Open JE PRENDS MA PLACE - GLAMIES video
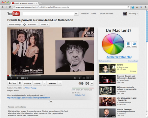This screenshot has width=148, height=118. [127, 99]
